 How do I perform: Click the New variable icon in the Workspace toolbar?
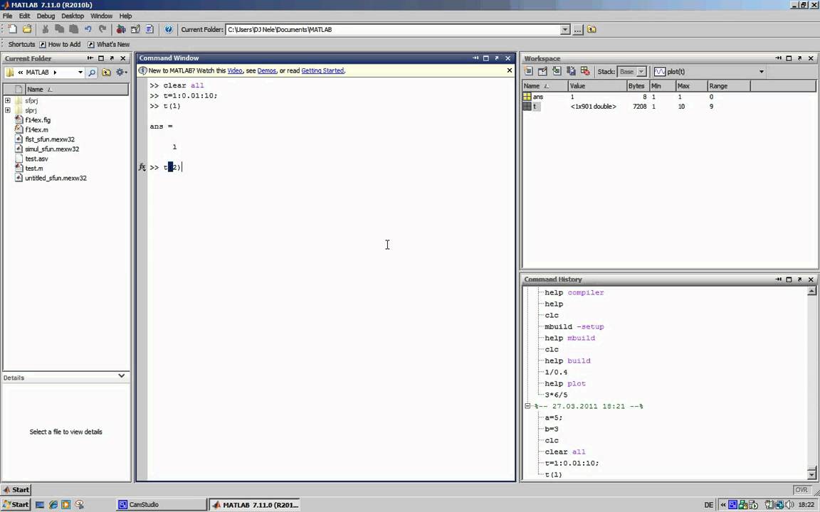(x=528, y=71)
